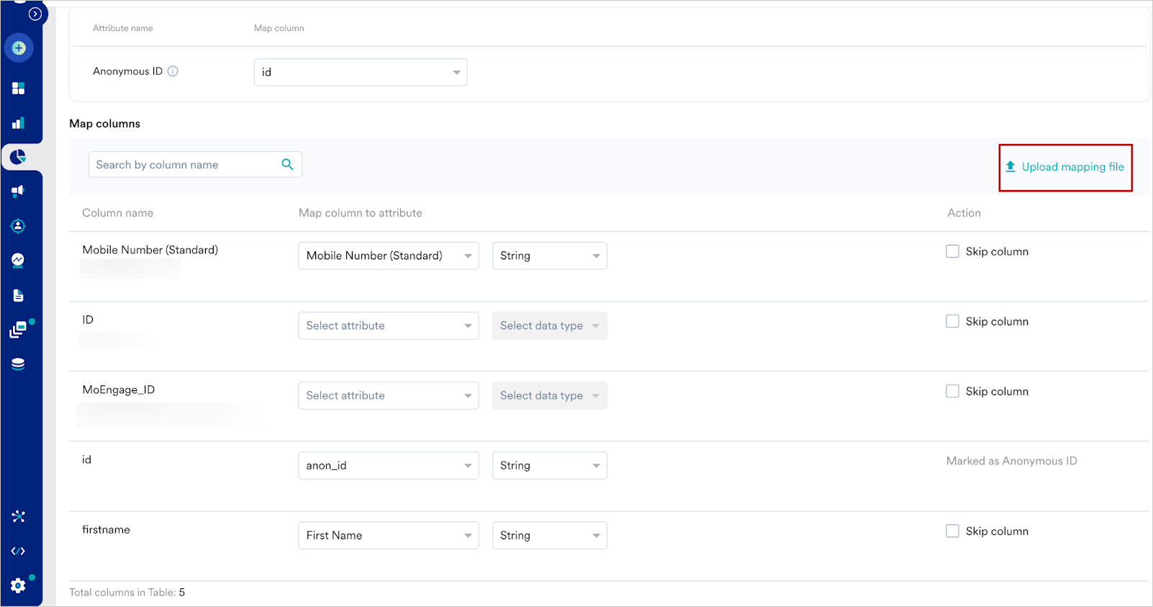
Task: Click the search magnifier button
Action: (x=287, y=164)
